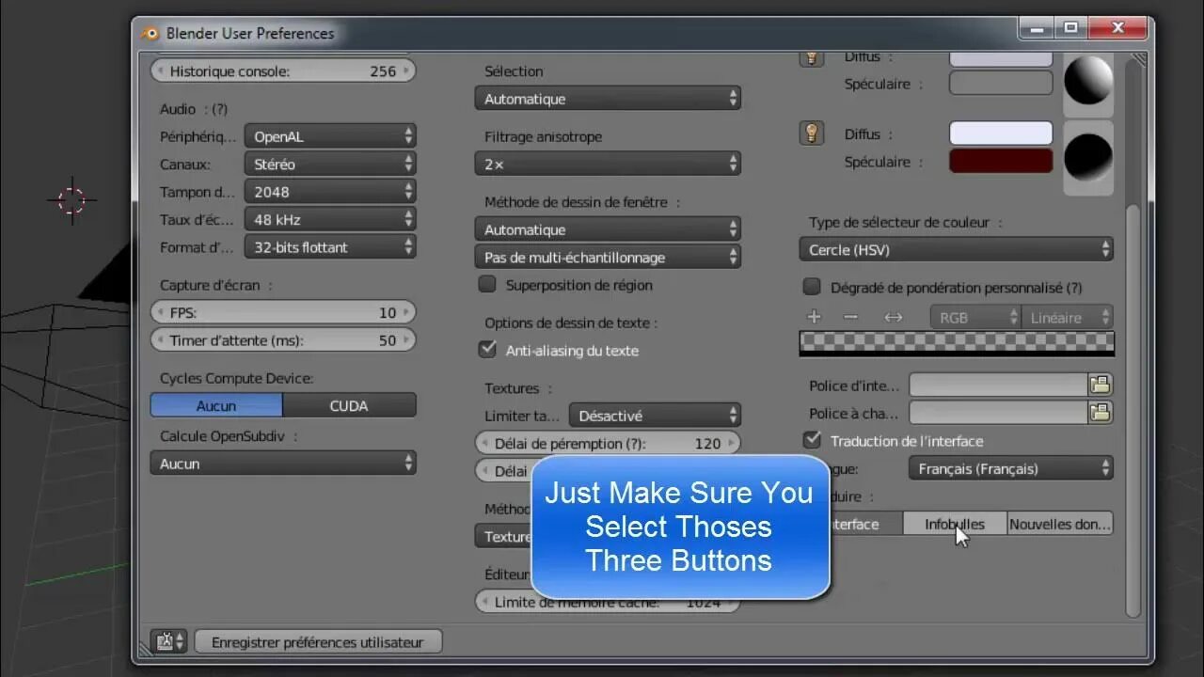
Task: Click the Police d'interface path field
Action: 998,385
